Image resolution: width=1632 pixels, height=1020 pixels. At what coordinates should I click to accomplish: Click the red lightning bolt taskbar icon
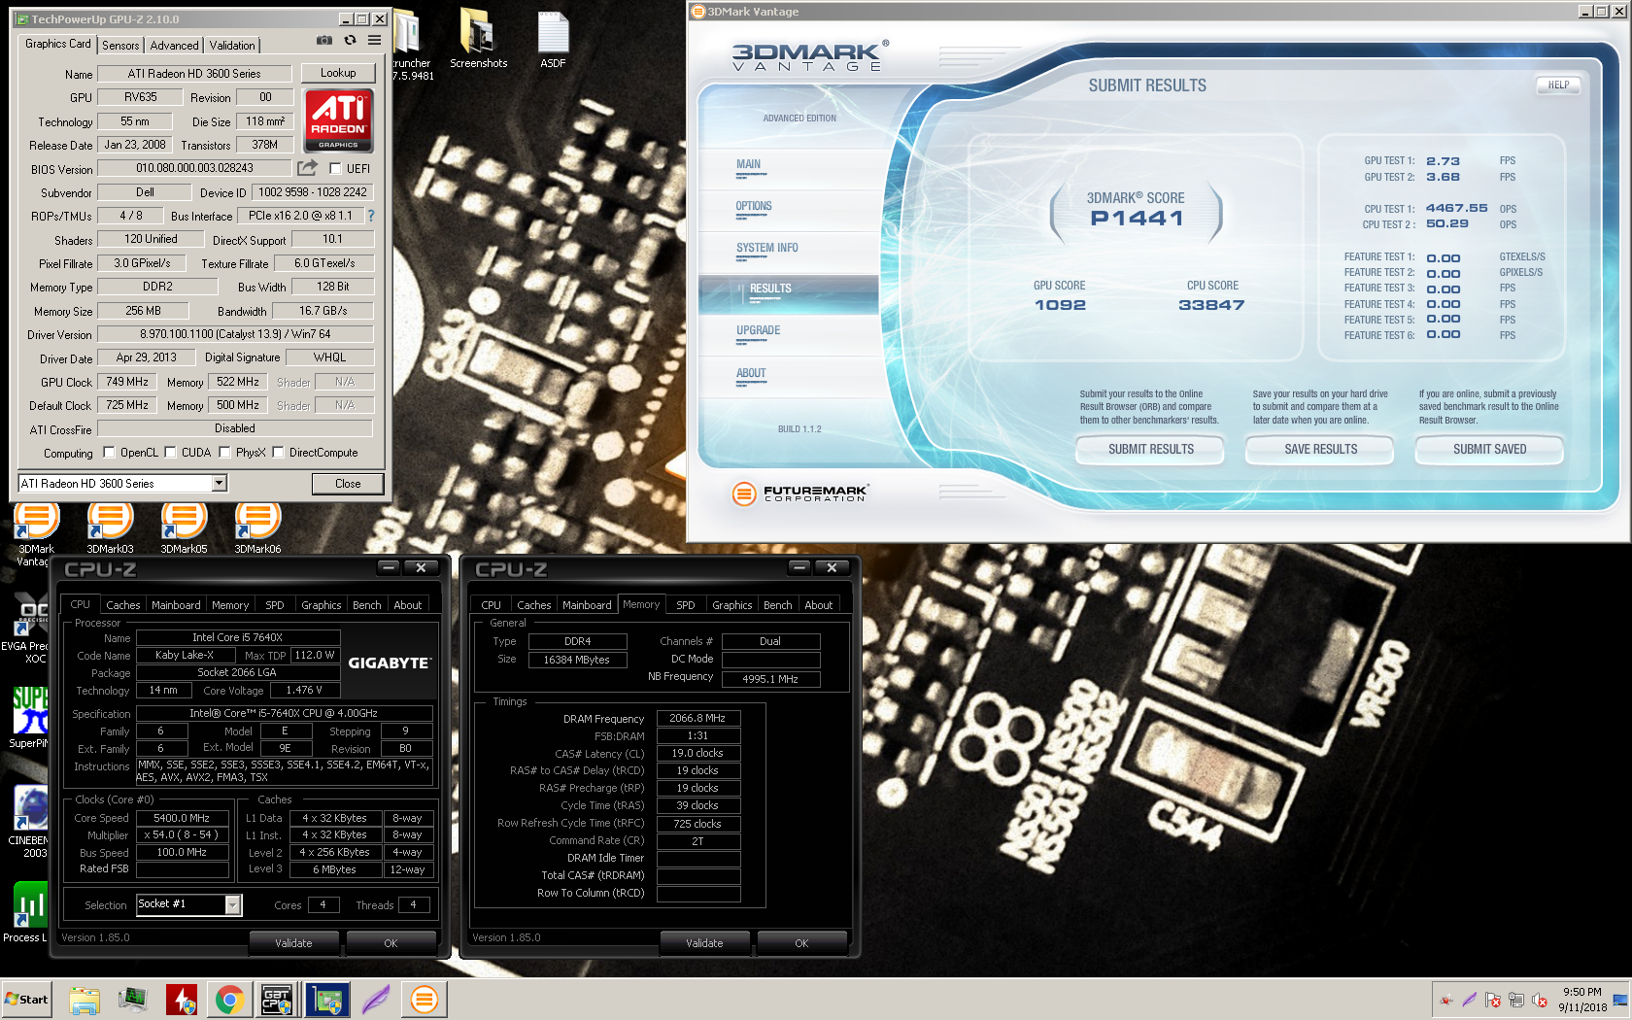point(182,1000)
